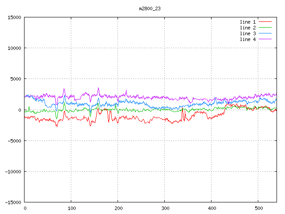Select the 'line 1' legend label
The width and height of the screenshot is (285, 214).
pos(248,22)
